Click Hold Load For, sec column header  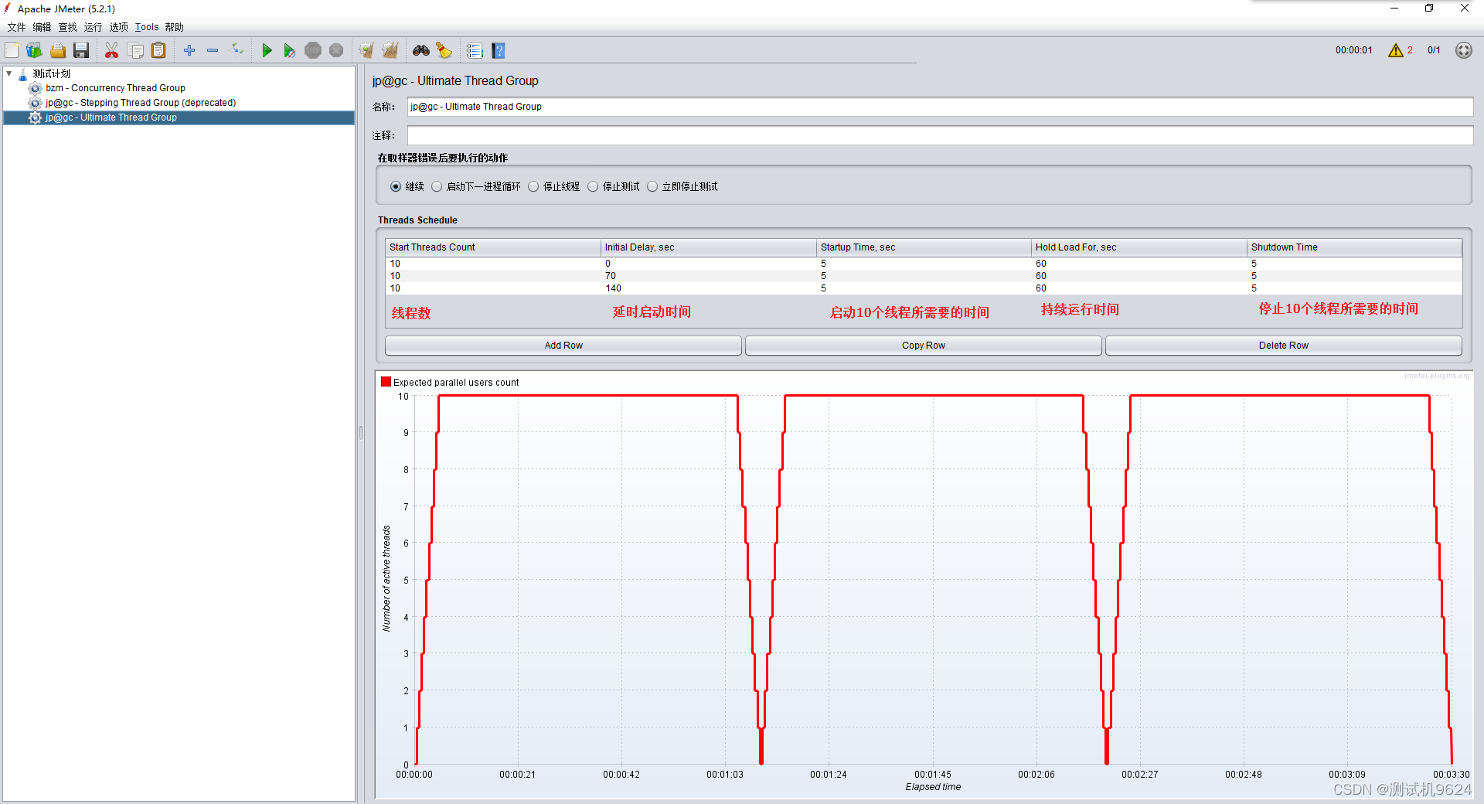pos(1139,247)
